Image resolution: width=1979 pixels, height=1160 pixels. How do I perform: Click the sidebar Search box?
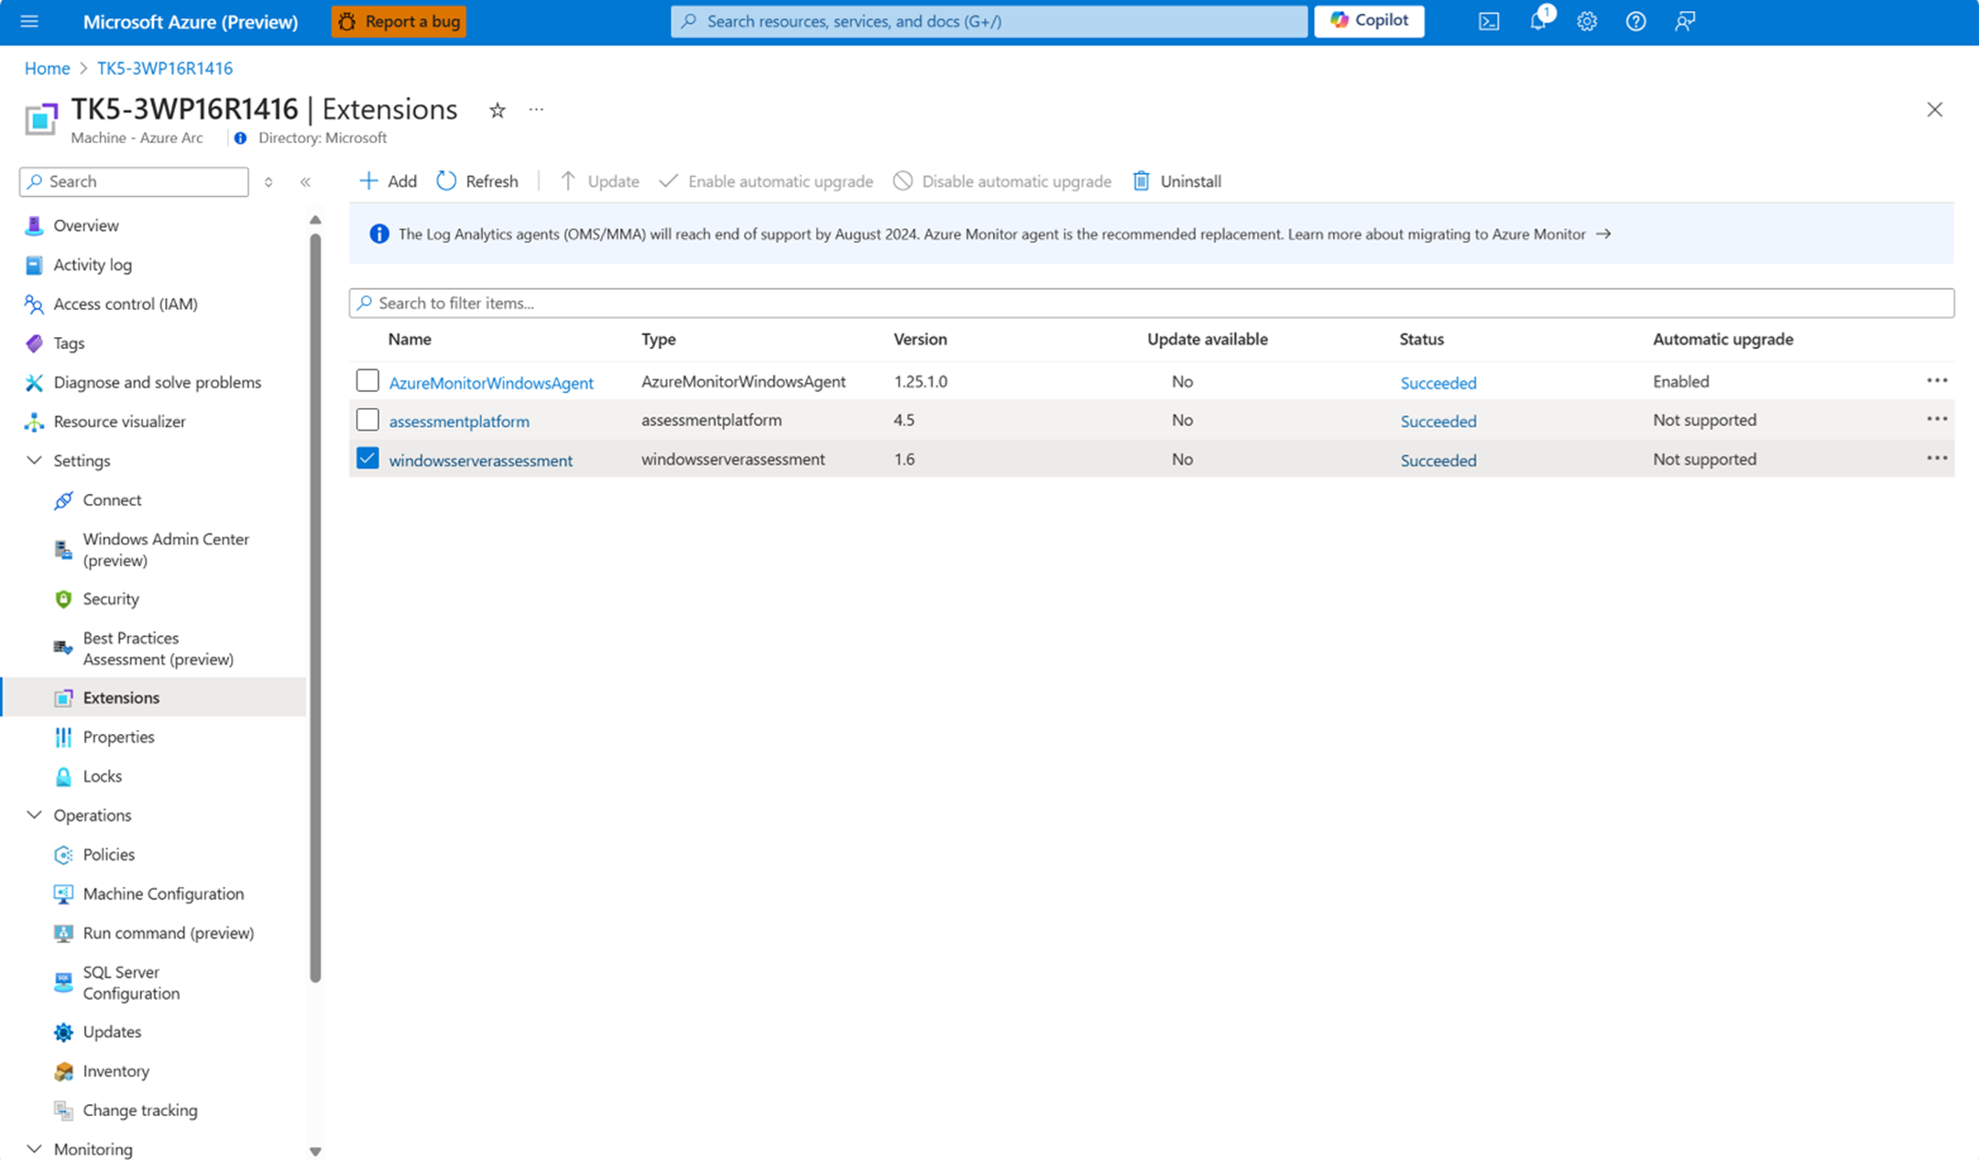[x=134, y=181]
